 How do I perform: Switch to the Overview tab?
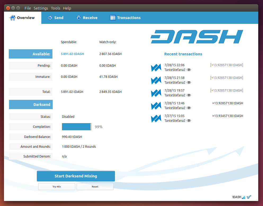pyautogui.click(x=23, y=18)
